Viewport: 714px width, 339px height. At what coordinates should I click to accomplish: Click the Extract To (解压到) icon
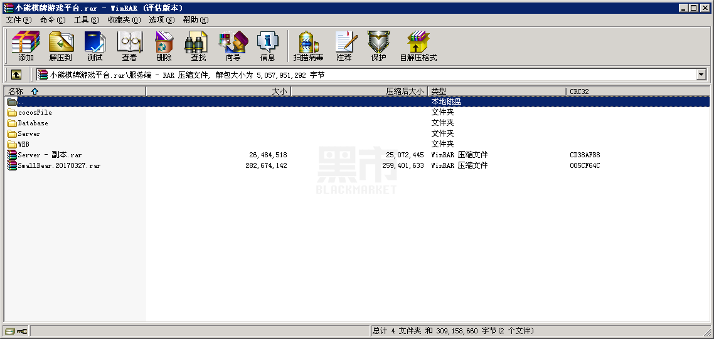pyautogui.click(x=61, y=46)
